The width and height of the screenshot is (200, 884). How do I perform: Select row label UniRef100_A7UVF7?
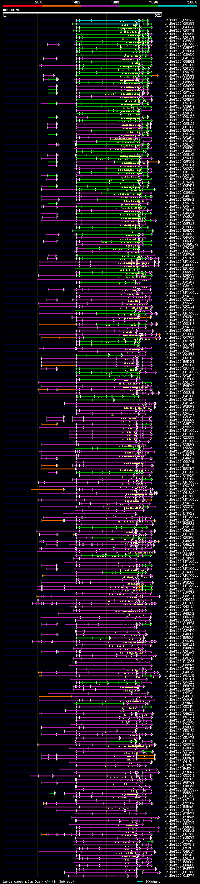click(179, 813)
